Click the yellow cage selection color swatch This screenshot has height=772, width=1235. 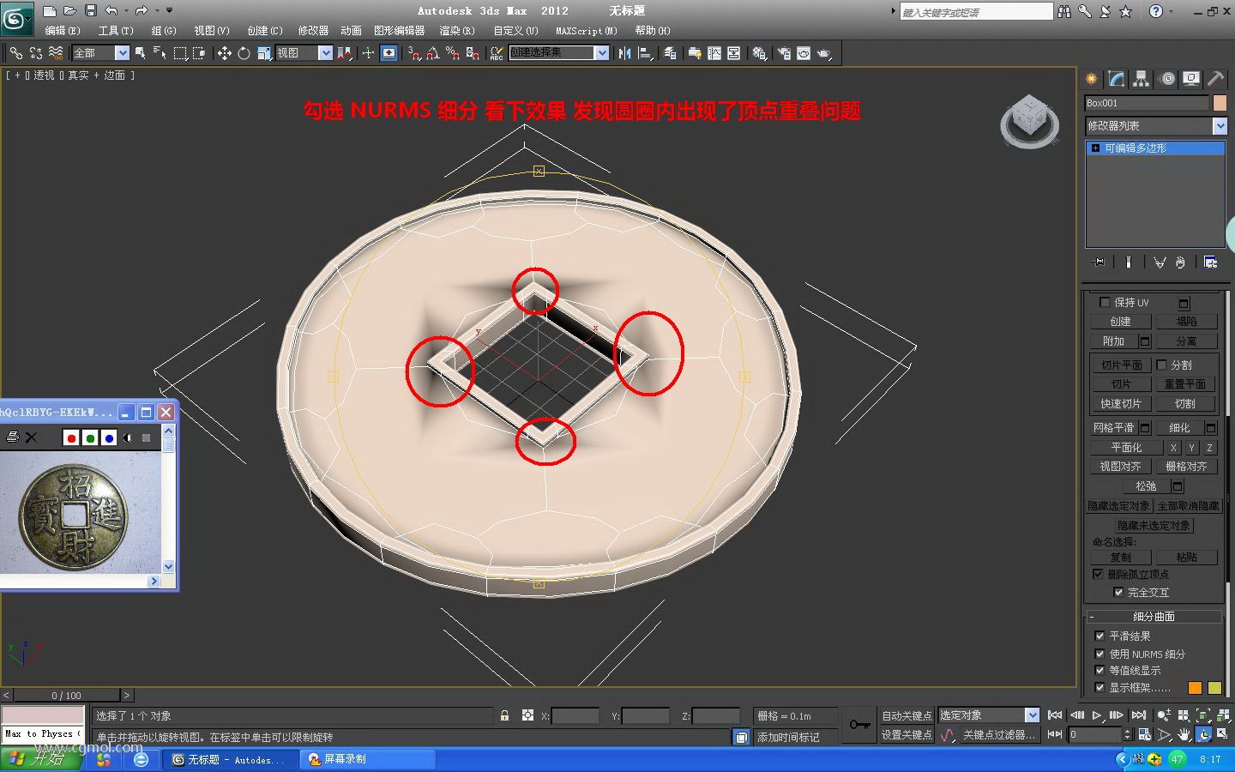(1214, 688)
